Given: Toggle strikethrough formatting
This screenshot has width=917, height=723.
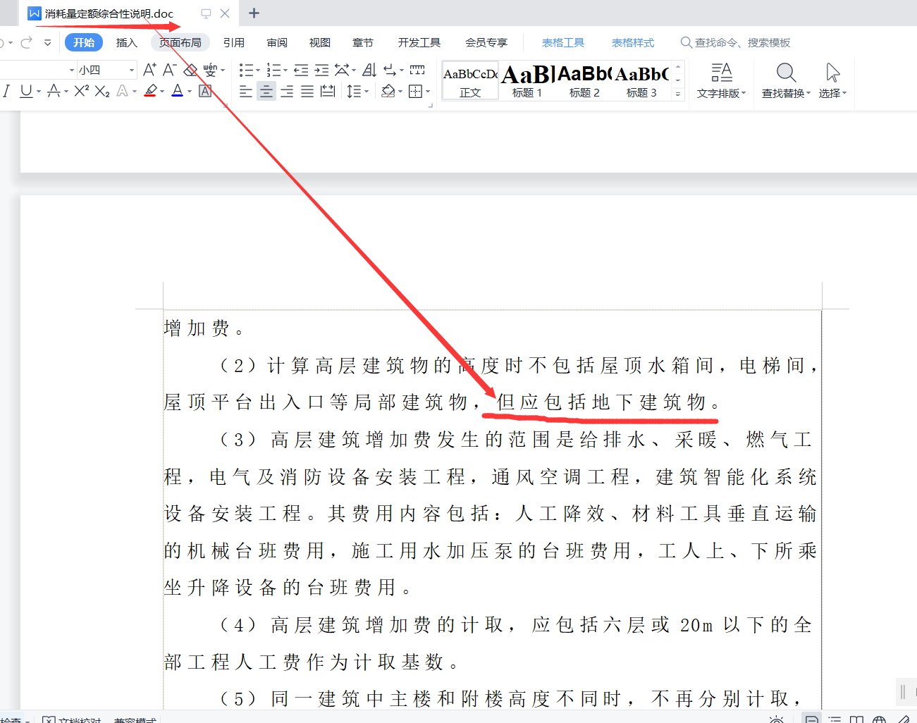Looking at the screenshot, I should click(54, 91).
